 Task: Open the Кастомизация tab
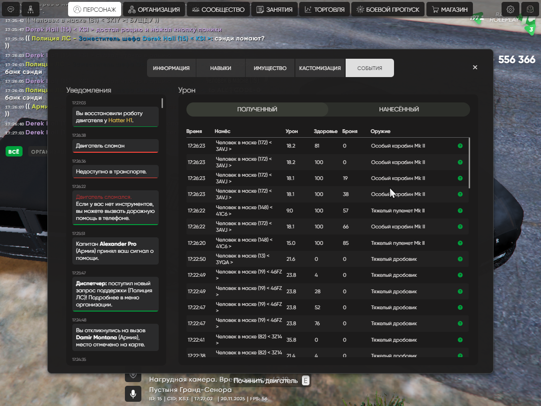coord(320,68)
